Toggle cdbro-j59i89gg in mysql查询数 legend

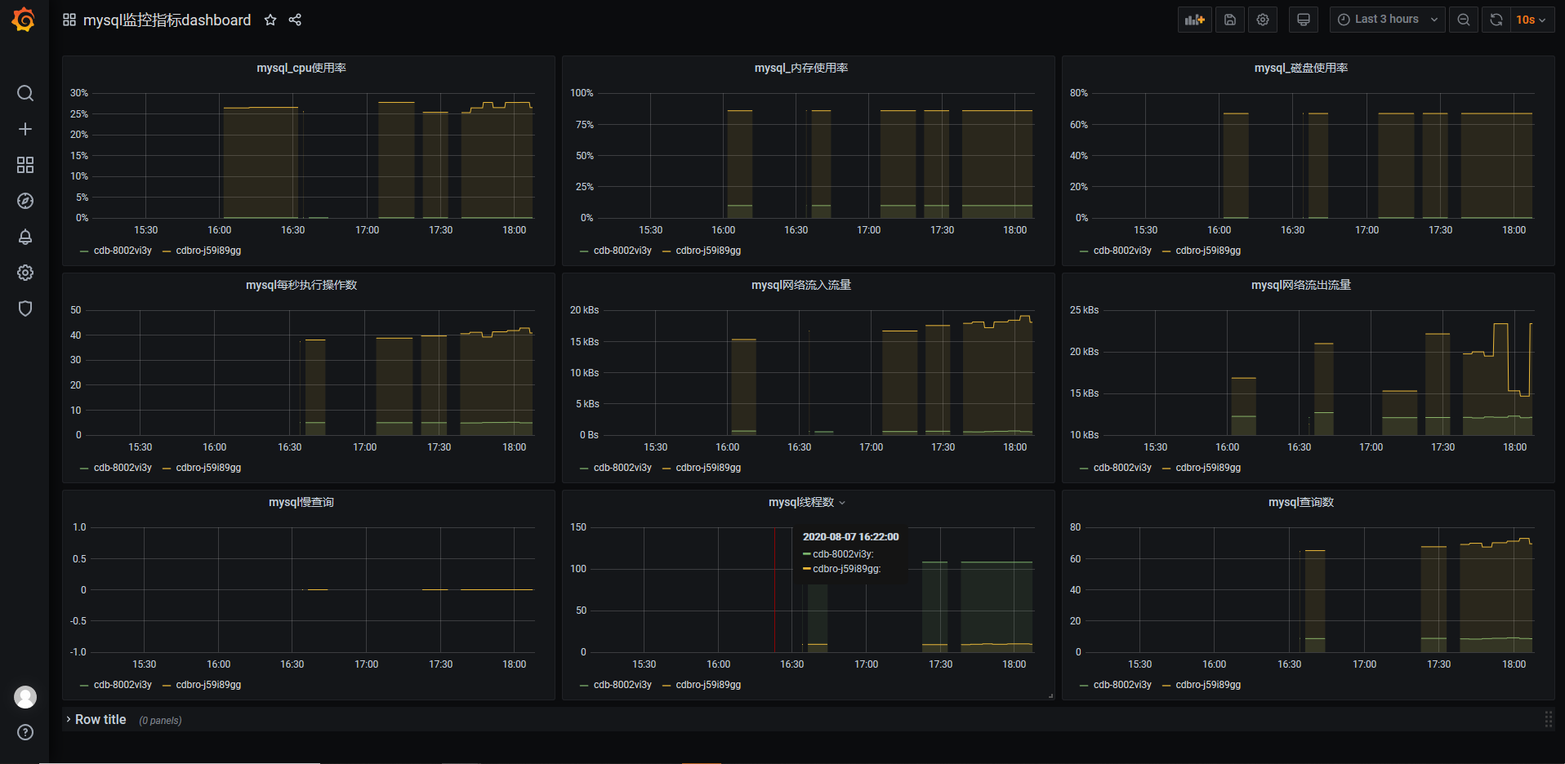(x=1208, y=685)
